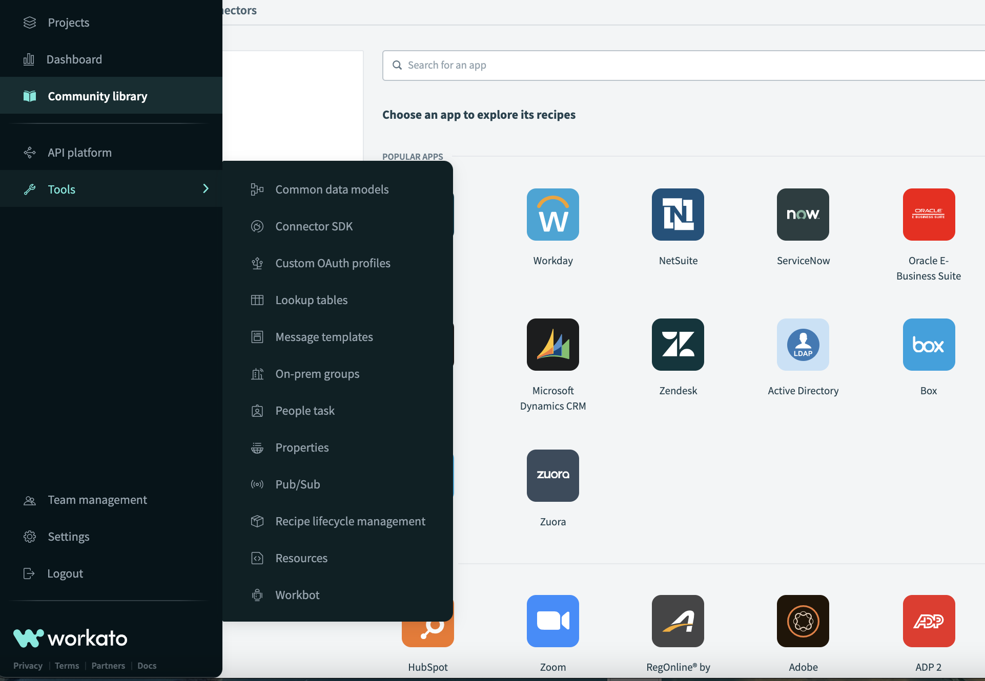Select the Zendesk app icon
Viewport: 985px width, 681px height.
678,345
